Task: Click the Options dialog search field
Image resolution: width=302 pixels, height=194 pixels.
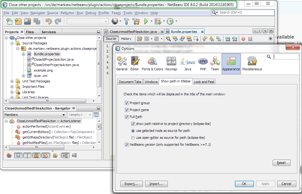Action: (x=286, y=57)
